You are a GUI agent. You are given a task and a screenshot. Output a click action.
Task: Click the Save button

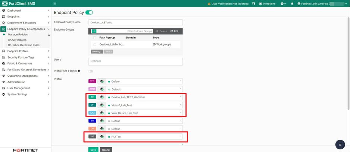(x=93, y=150)
